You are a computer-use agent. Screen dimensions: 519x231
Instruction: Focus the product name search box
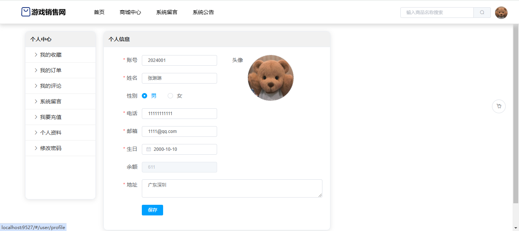coord(437,13)
